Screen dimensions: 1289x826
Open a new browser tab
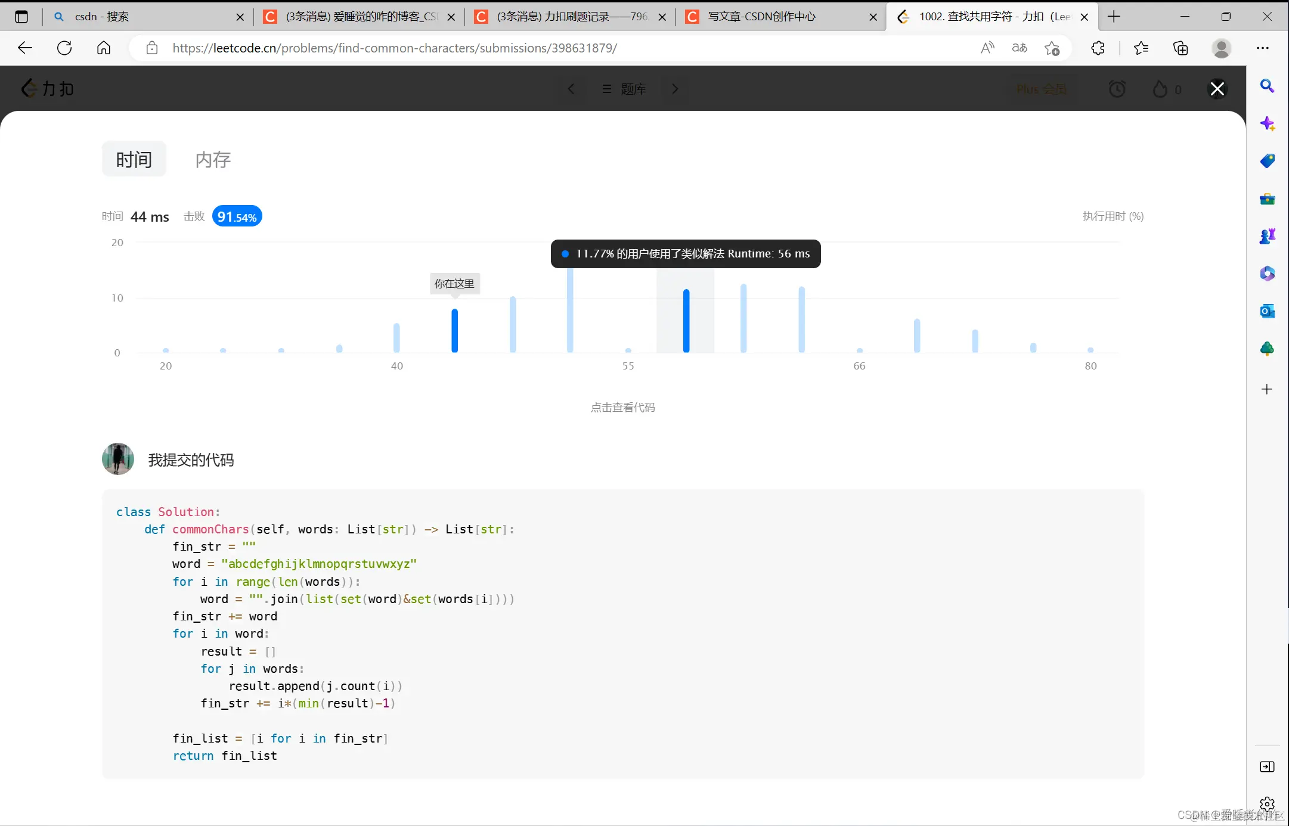1113,17
